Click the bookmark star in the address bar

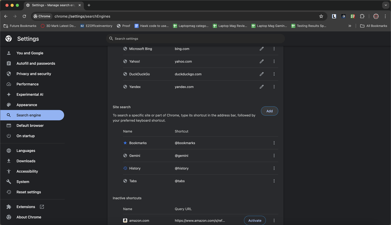(x=321, y=16)
